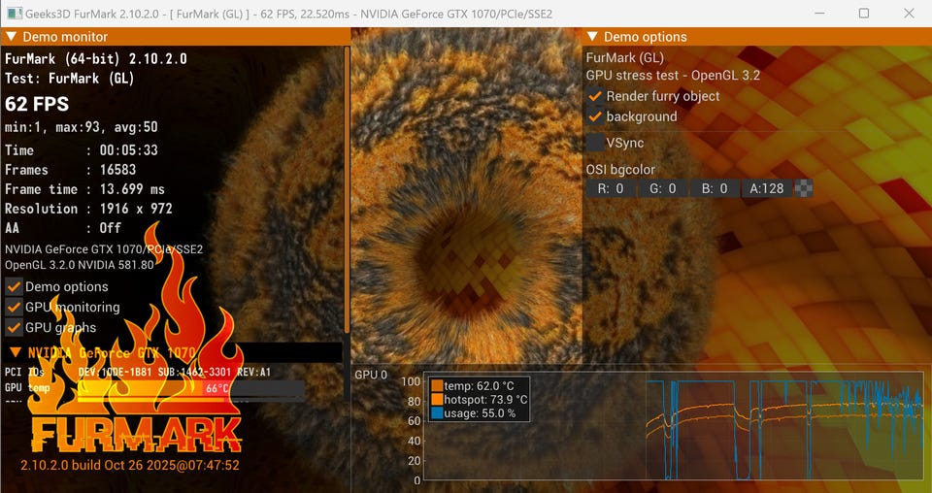Click the min:1, max:93, avg:50 line
The image size is (932, 493).
coord(82,127)
